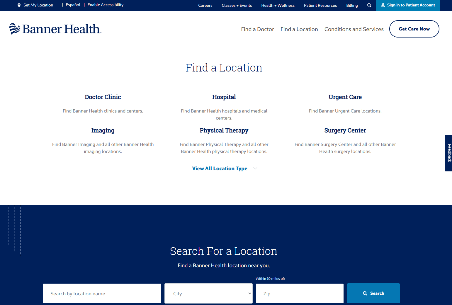Select the Imaging location category
The width and height of the screenshot is (452, 305).
(x=103, y=130)
